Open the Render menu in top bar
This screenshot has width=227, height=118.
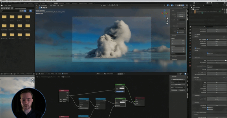tap(10, 3)
